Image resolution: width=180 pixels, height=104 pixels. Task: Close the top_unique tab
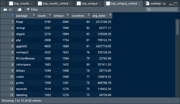pos(100,4)
